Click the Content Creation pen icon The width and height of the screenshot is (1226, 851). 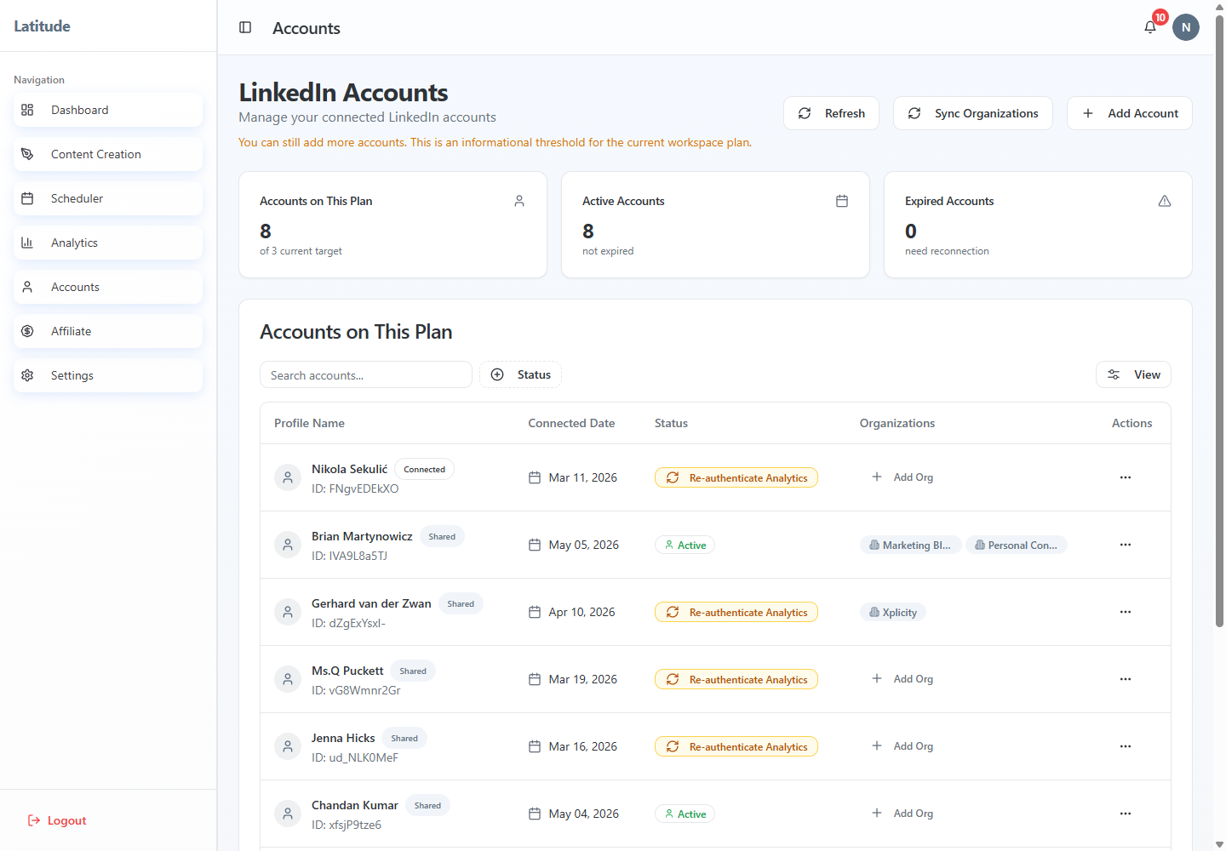pos(27,154)
